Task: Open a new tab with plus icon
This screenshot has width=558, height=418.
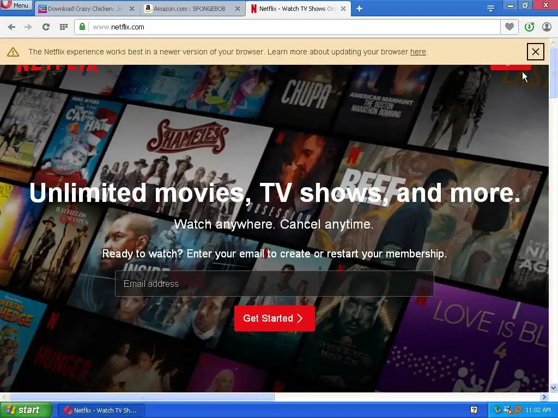Action: click(359, 9)
